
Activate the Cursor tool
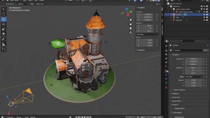4,14
